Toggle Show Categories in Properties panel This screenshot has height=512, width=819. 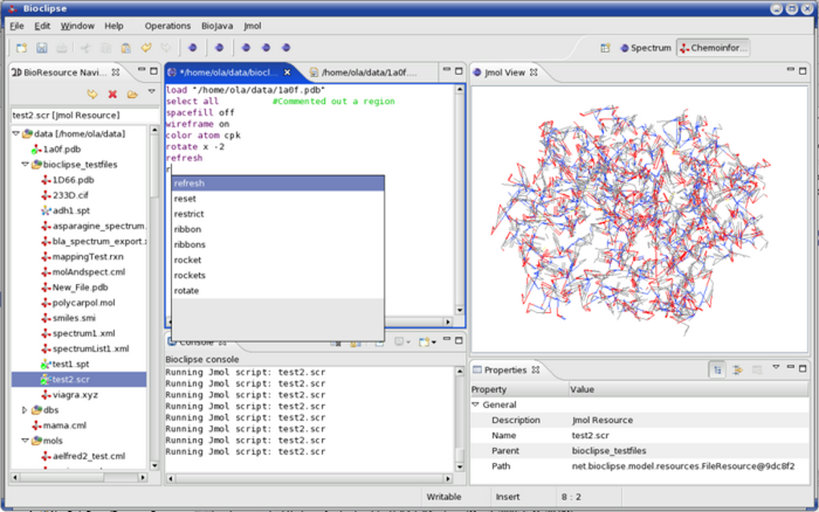[717, 370]
